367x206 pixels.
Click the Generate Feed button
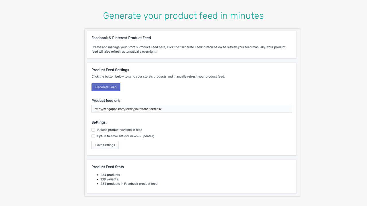click(x=106, y=87)
